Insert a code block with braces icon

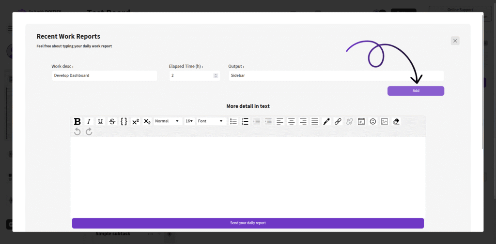click(x=124, y=122)
